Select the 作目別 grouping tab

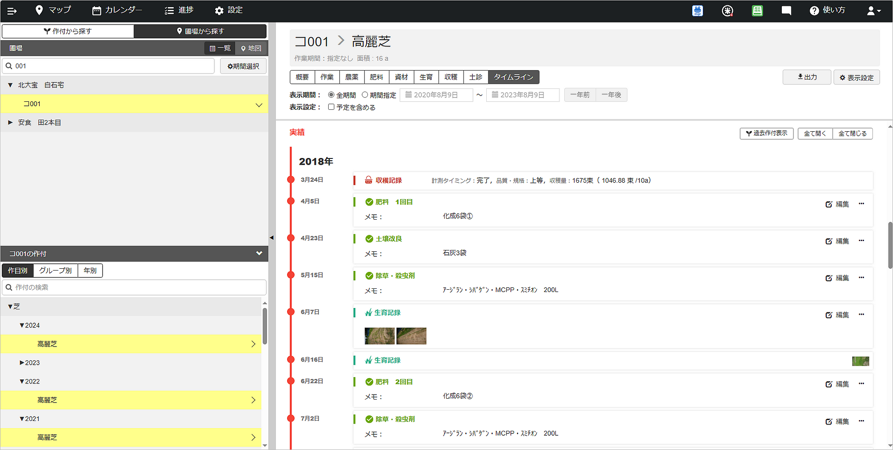[18, 271]
